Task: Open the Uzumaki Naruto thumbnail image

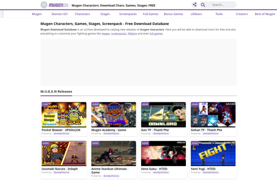Action: (64, 153)
